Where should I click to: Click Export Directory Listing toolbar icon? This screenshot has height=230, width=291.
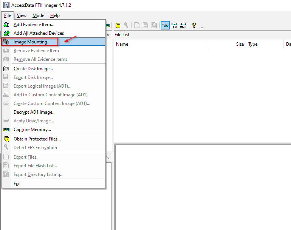[x=154, y=25]
